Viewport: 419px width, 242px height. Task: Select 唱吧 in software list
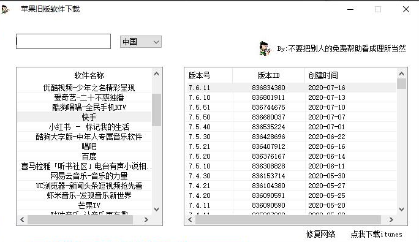point(85,146)
